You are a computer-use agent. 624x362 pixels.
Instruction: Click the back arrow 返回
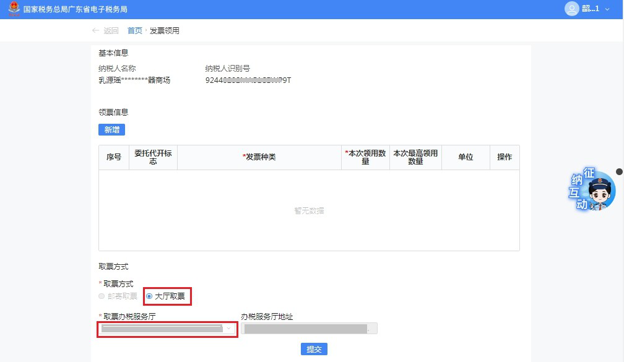[105, 31]
